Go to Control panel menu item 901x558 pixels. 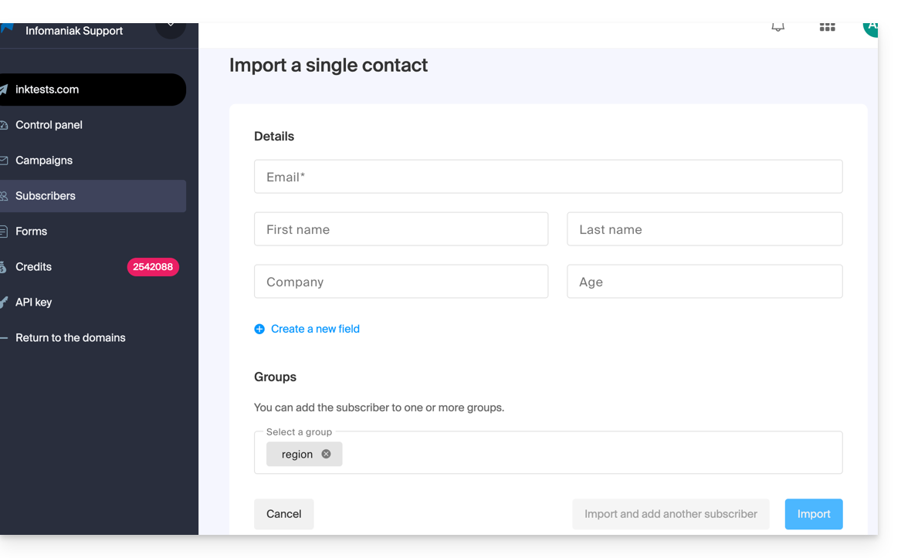[49, 125]
